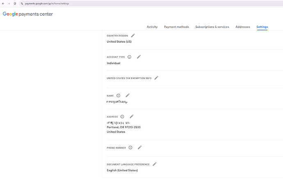Click the browser forward arrow
Image resolution: width=283 pixels, height=181 pixels.
point(9,3)
